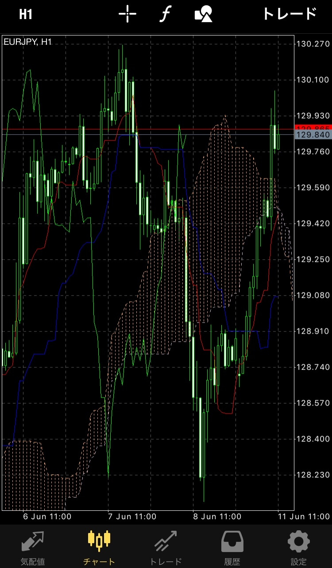Click the 128.910 price axis label

[313, 331]
